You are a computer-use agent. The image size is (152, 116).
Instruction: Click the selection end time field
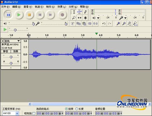[79, 113]
